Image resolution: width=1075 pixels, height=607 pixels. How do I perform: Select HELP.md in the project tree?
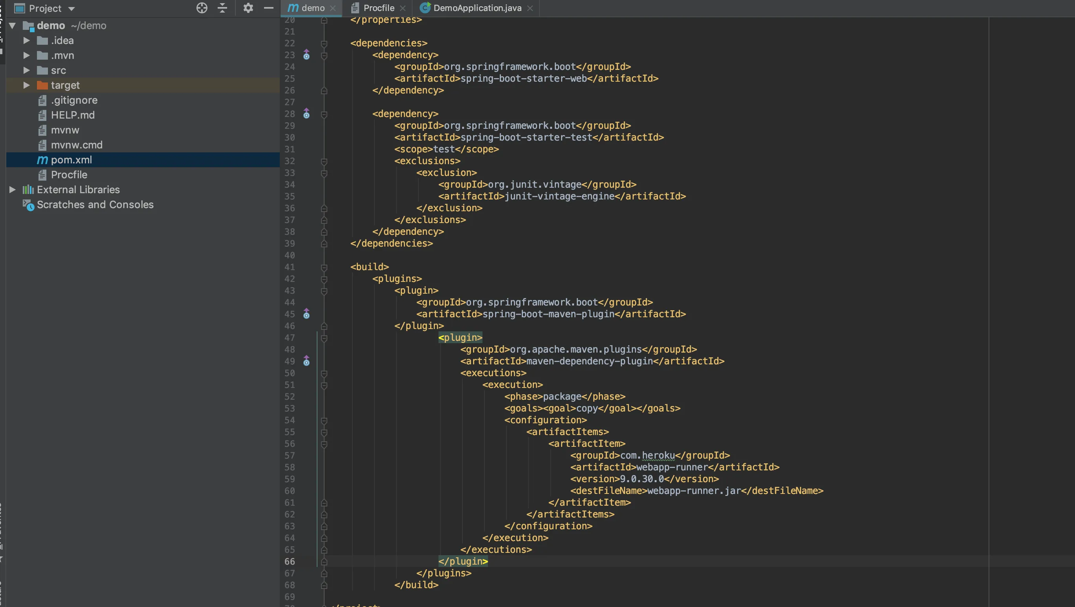pos(73,115)
